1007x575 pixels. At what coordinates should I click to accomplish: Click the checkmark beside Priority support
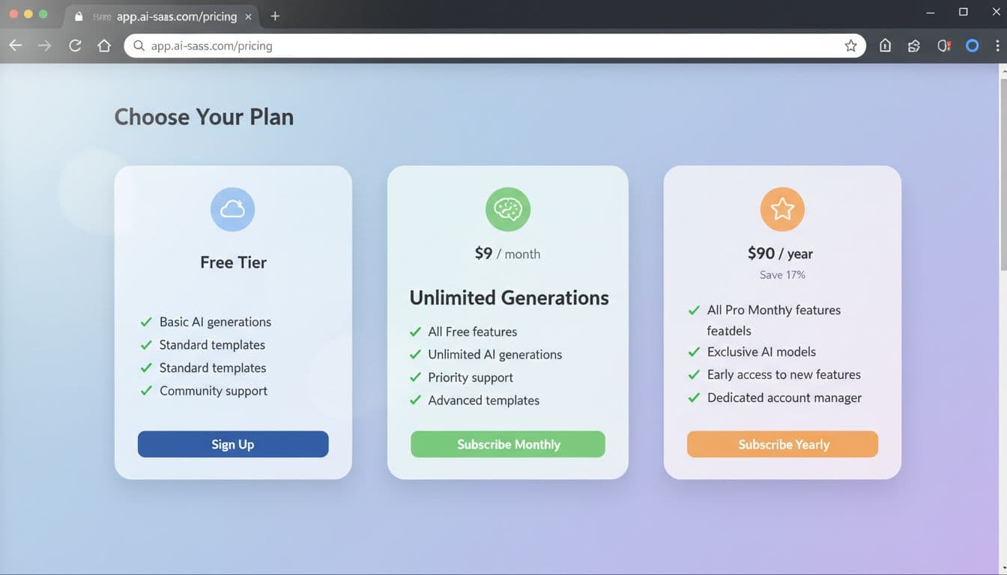(x=415, y=377)
